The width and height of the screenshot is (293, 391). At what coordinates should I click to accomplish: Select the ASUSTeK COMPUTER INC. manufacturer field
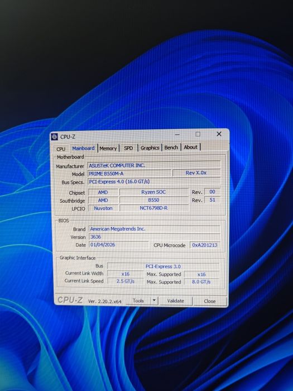click(154, 165)
